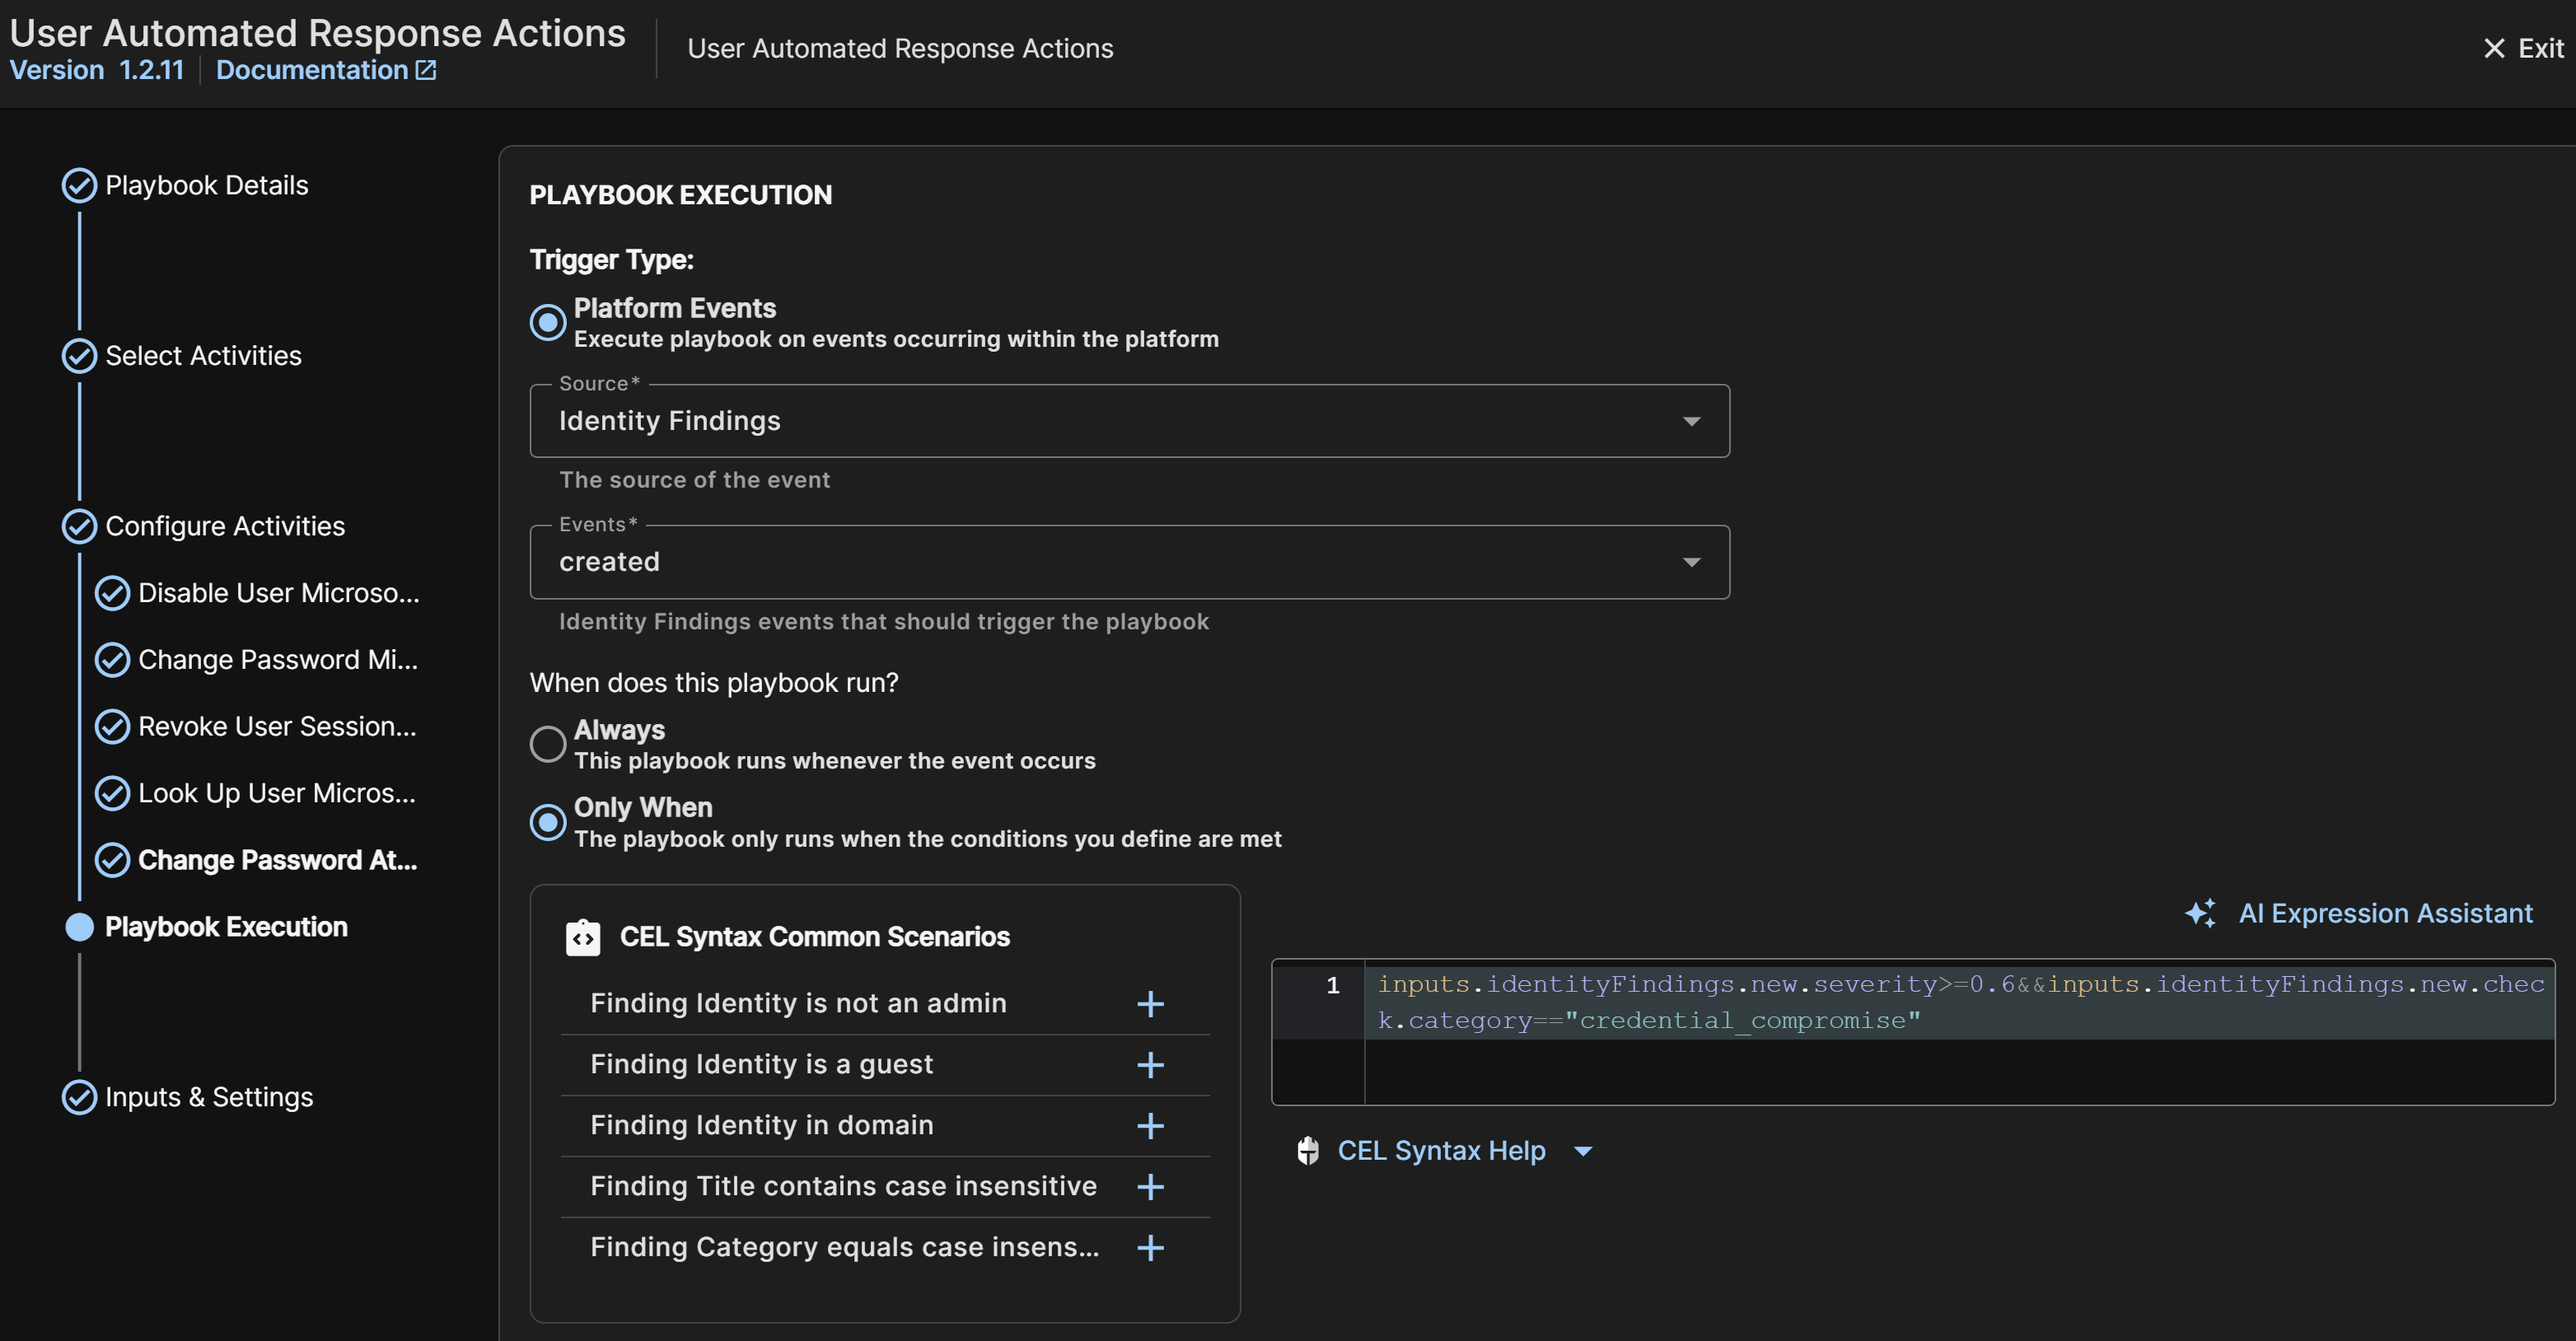The height and width of the screenshot is (1341, 2576).
Task: Click the Version 1.2.11 label
Action: click(97, 70)
